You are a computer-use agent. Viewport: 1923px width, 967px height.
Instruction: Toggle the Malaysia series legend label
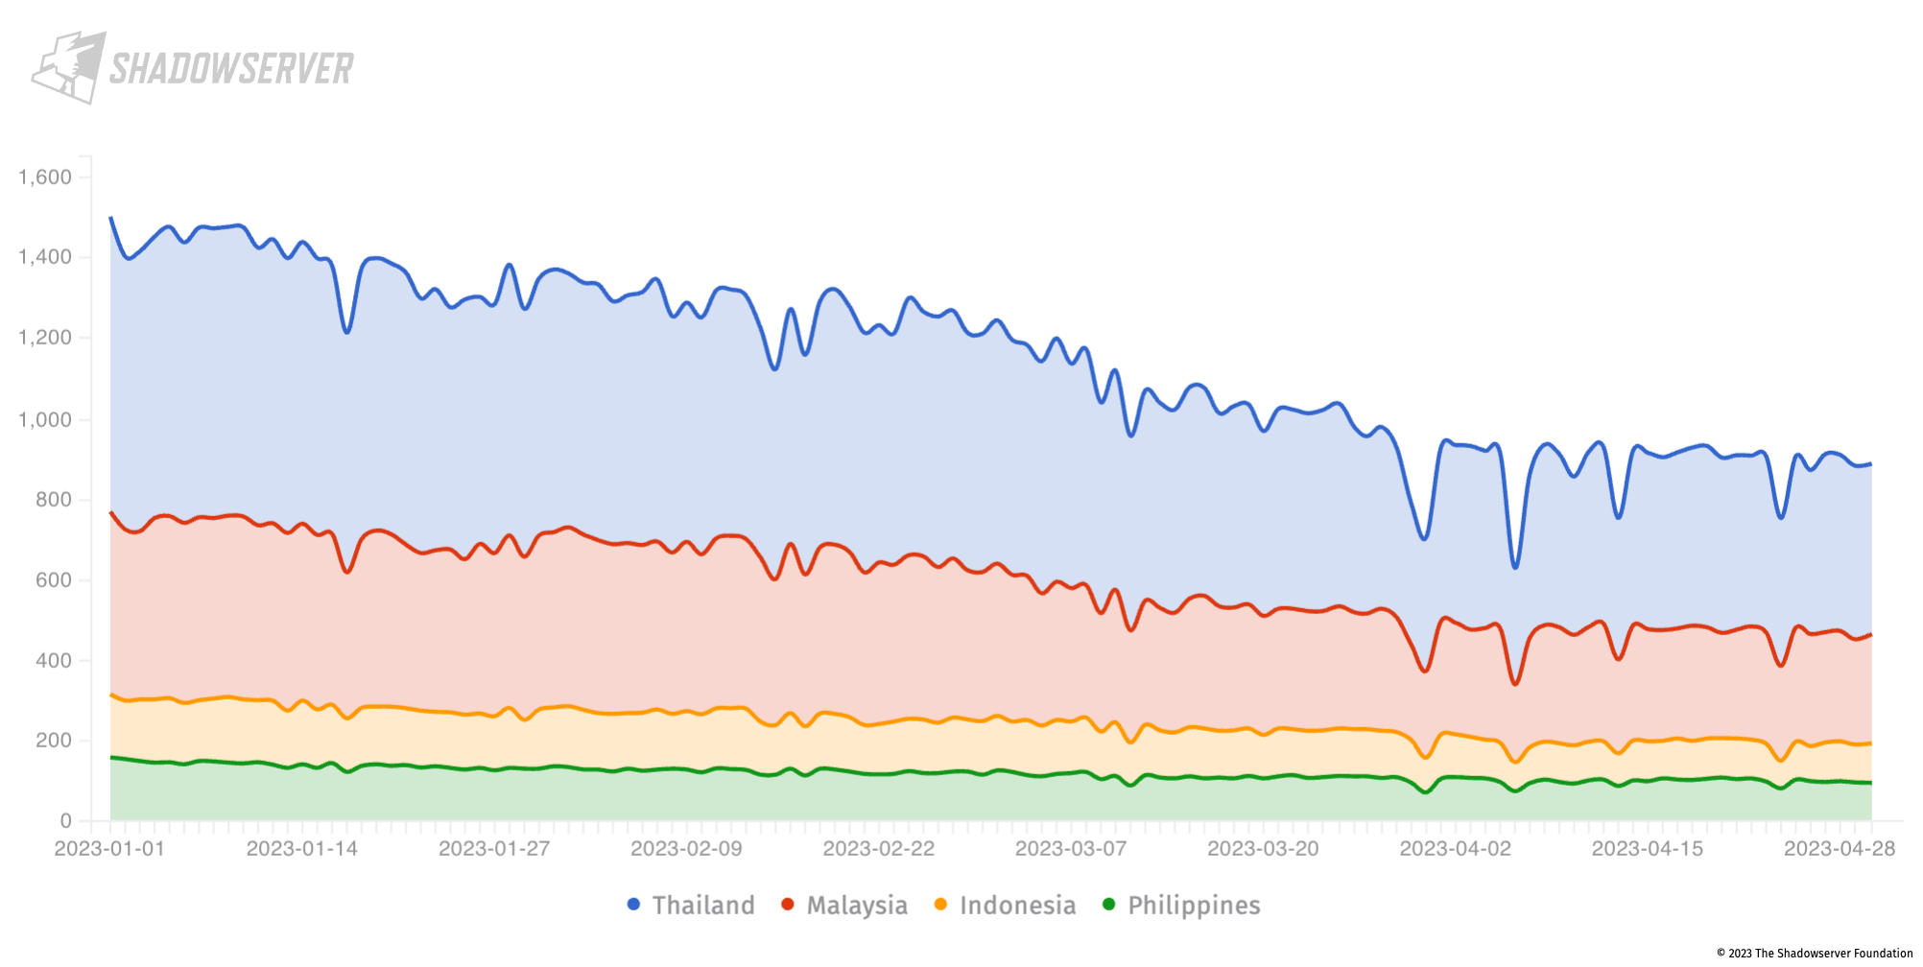857,906
